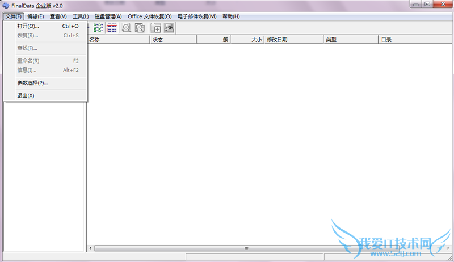
Task: Open the 工具(L) menu
Action: click(81, 16)
